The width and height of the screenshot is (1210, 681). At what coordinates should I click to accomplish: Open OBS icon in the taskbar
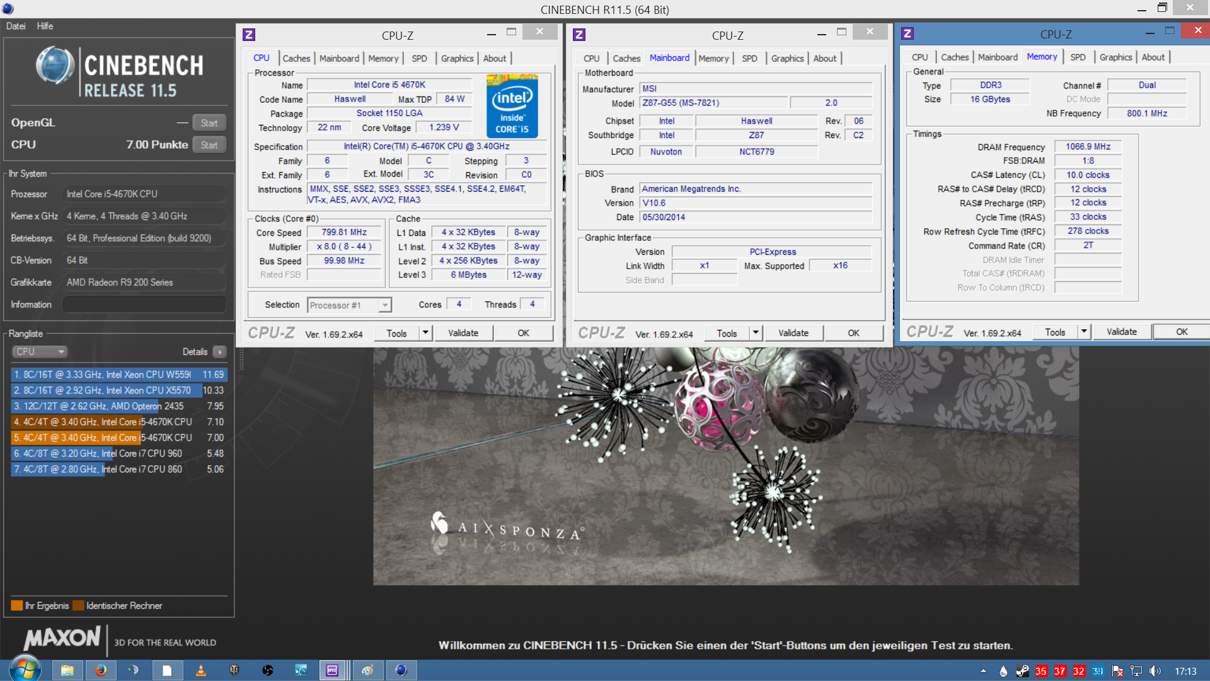tap(268, 670)
